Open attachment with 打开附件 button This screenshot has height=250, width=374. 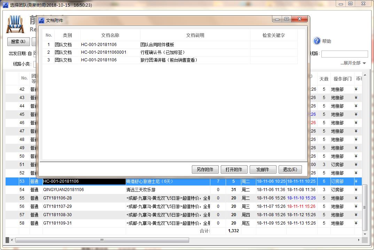pos(234,169)
